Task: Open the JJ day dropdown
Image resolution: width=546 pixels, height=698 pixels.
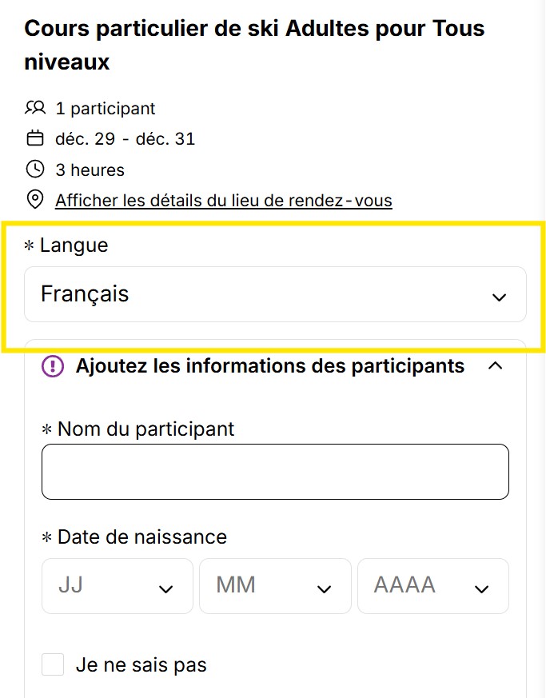Action: click(117, 586)
